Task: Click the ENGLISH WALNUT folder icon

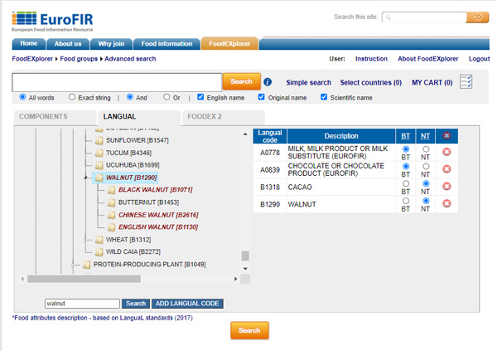Action: point(111,227)
